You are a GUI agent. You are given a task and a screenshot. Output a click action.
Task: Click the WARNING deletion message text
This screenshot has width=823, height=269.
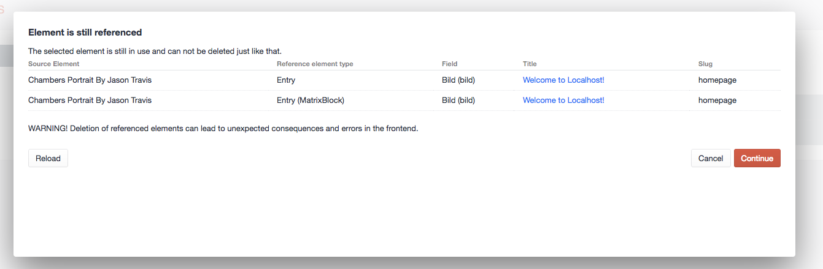click(x=223, y=129)
